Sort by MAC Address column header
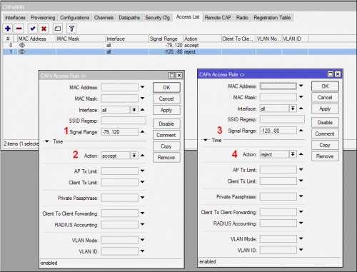 [x=36, y=39]
